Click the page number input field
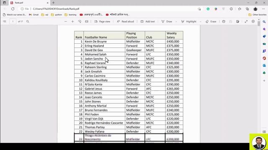This screenshot has height=150, width=268. tap(13, 22)
